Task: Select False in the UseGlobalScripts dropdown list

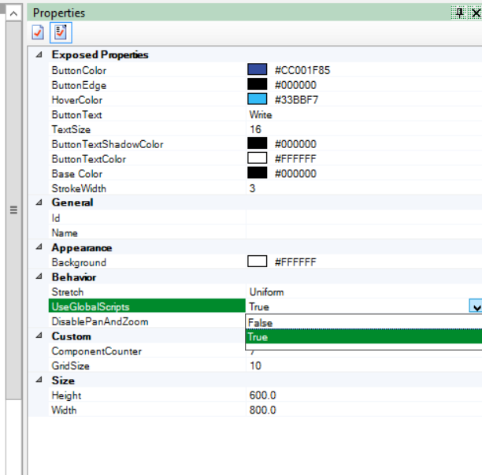Action: 260,322
